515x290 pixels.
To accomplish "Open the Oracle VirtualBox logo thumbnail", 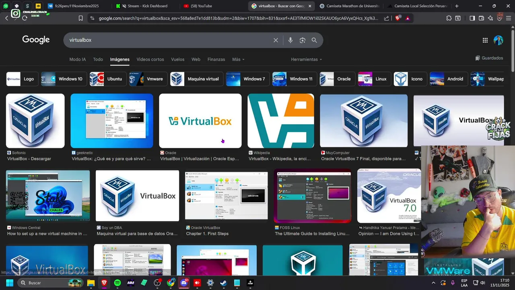I will (x=200, y=121).
